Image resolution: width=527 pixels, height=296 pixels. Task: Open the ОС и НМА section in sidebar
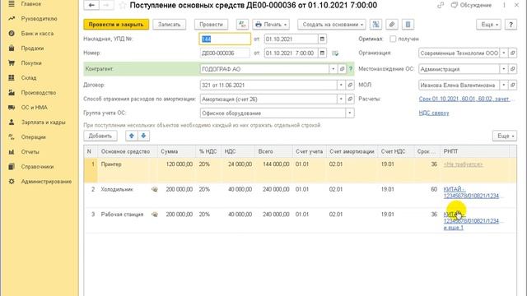click(34, 108)
